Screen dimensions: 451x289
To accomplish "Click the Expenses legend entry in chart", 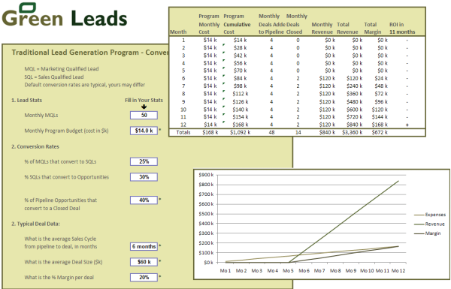I will [430, 215].
